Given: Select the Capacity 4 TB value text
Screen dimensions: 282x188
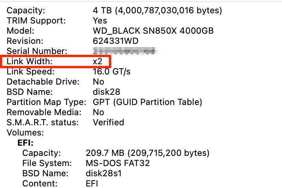Looking at the screenshot, I should [x=157, y=11].
